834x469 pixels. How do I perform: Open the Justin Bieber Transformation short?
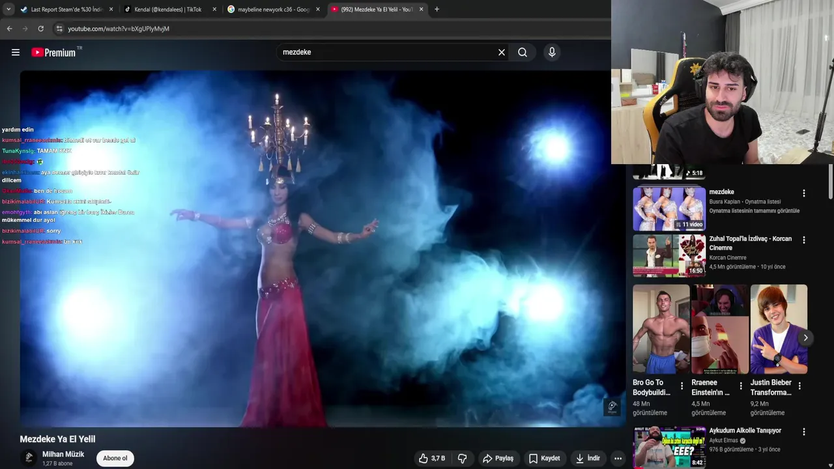point(779,329)
